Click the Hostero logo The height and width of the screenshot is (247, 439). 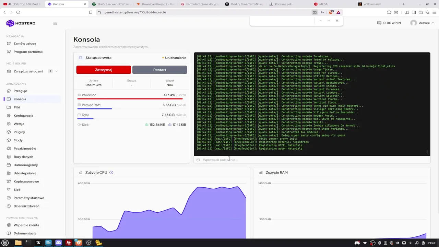point(21,23)
